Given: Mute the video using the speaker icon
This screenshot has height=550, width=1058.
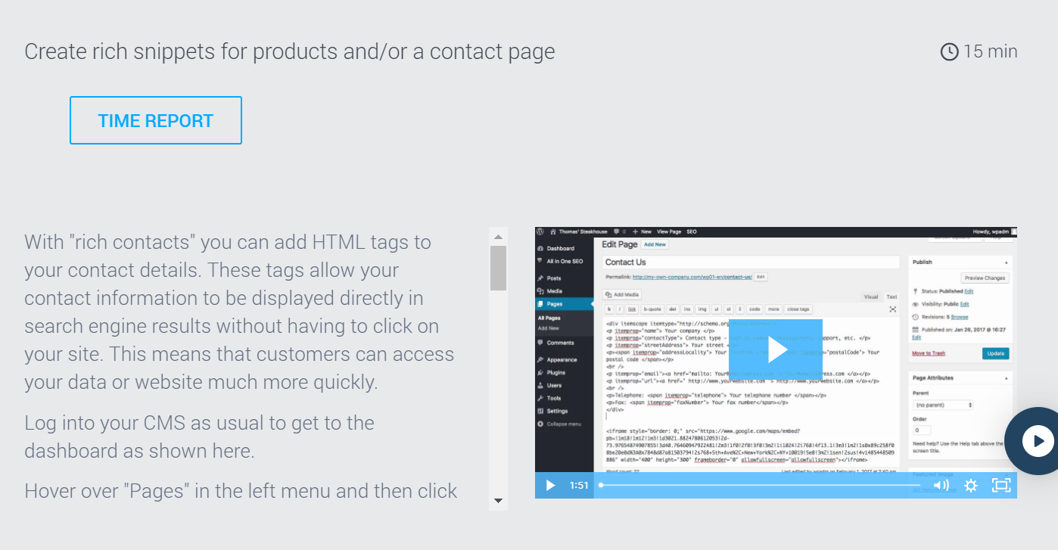Looking at the screenshot, I should (941, 486).
